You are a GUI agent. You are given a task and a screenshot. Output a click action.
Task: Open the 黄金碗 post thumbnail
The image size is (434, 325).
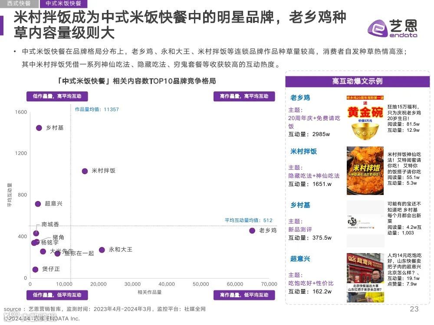[x=365, y=119]
